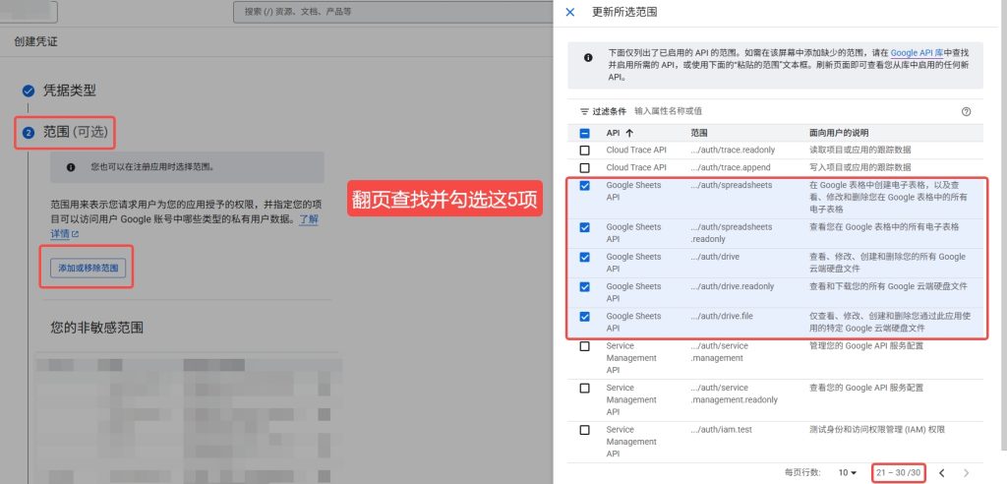Screen dimensions: 1007x484
Task: Check the .../auth/iam.test scope checkbox
Action: point(584,430)
